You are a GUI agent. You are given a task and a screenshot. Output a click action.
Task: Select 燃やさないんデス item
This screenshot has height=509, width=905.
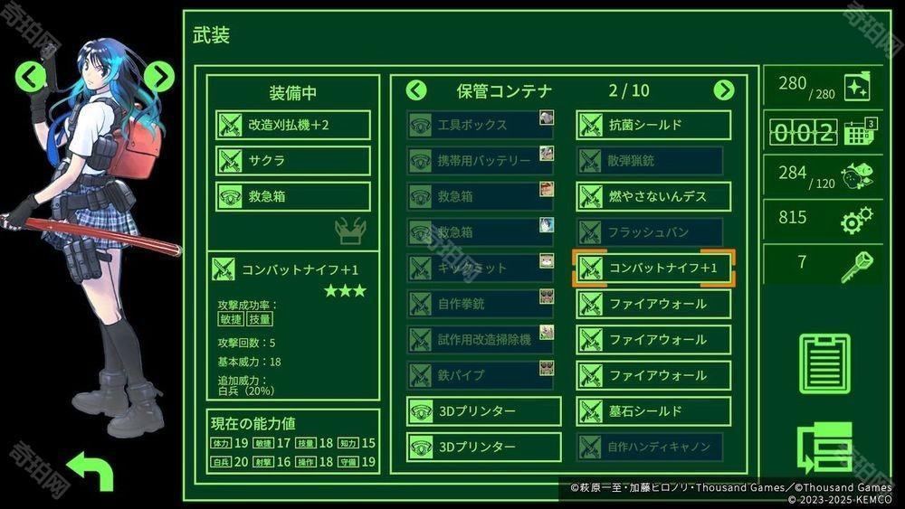[653, 196]
